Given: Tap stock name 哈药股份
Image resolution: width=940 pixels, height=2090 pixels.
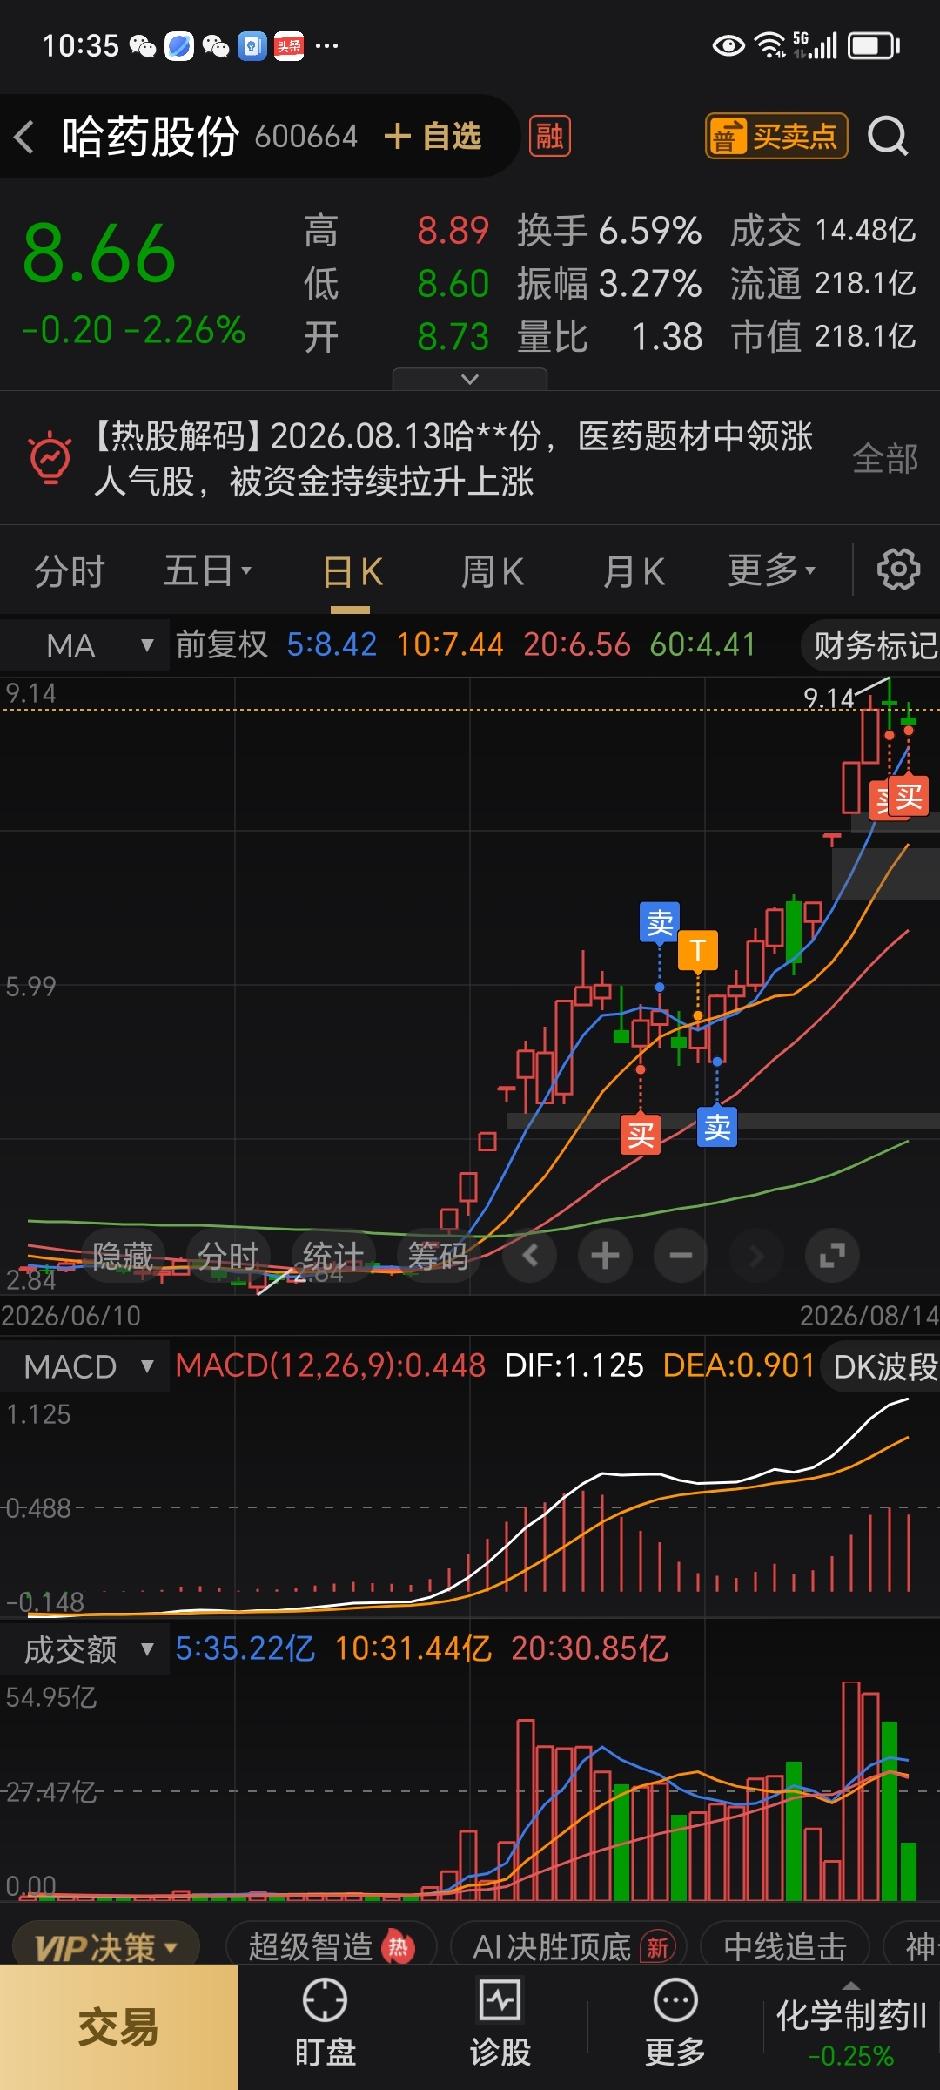Looking at the screenshot, I should coord(151,137).
